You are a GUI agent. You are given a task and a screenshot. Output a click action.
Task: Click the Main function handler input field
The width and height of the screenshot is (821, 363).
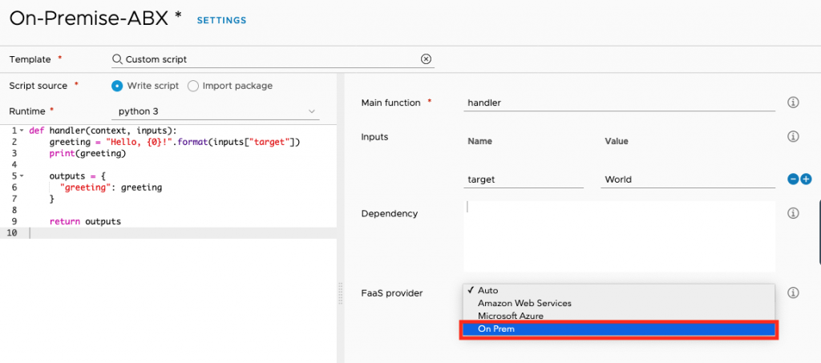620,103
